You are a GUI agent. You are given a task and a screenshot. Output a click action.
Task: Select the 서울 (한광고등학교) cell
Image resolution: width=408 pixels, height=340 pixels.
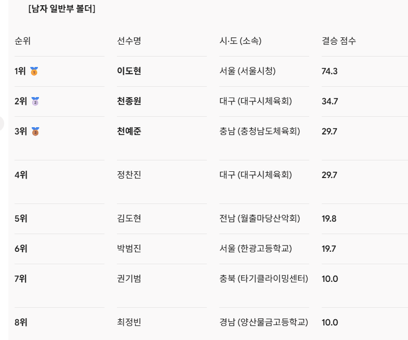[256, 249]
